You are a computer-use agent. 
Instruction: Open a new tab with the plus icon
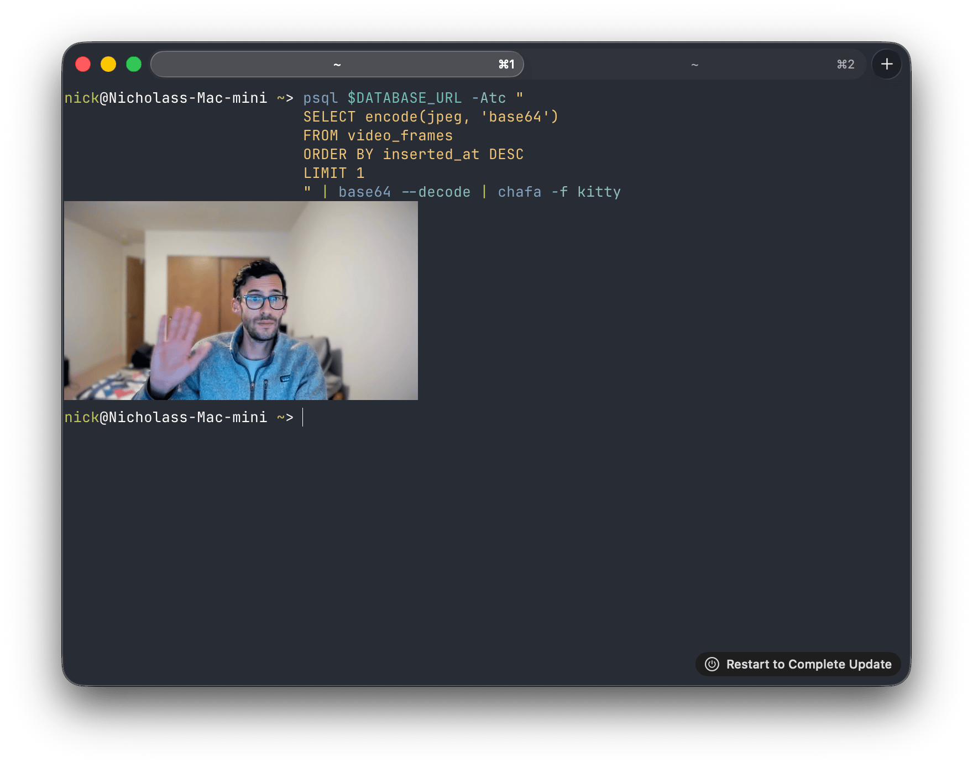(886, 64)
